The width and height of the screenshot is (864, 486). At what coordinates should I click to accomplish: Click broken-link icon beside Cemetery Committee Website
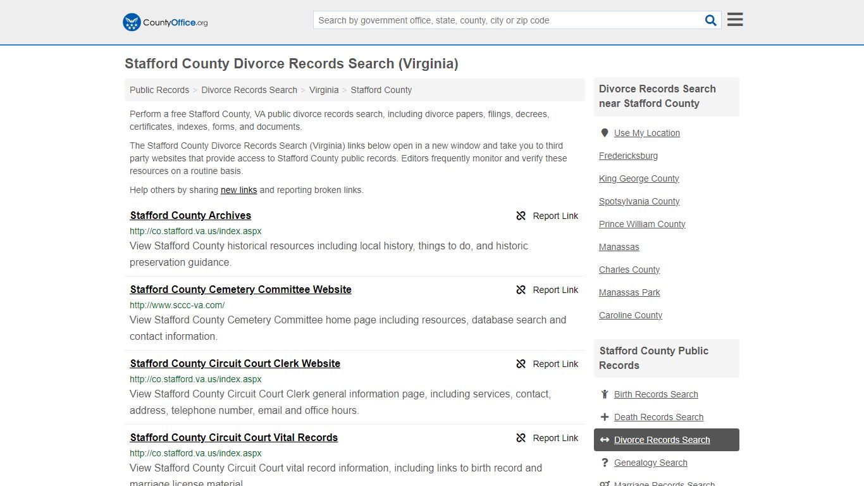coord(521,290)
